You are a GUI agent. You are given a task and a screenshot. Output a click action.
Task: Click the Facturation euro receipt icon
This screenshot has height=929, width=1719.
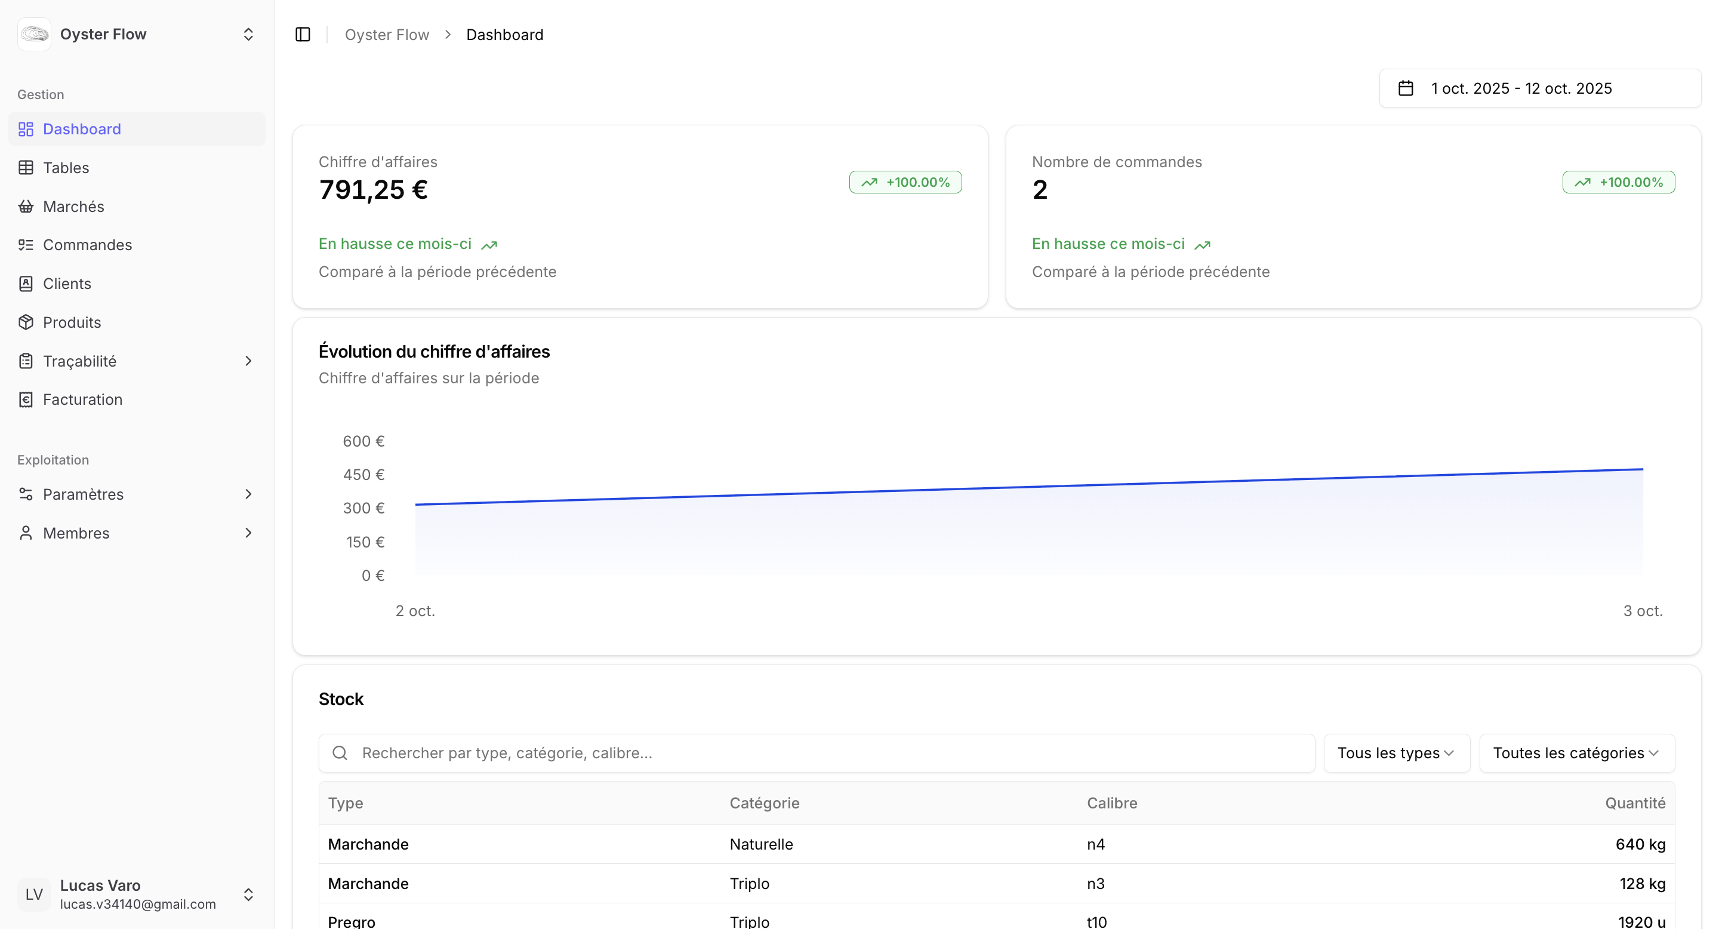point(26,400)
